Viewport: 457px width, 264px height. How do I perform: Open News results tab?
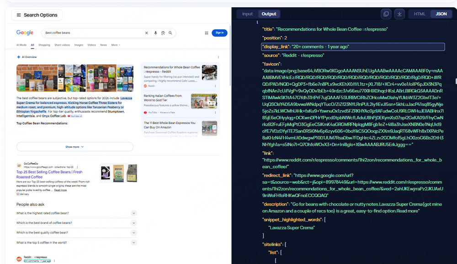(x=103, y=45)
